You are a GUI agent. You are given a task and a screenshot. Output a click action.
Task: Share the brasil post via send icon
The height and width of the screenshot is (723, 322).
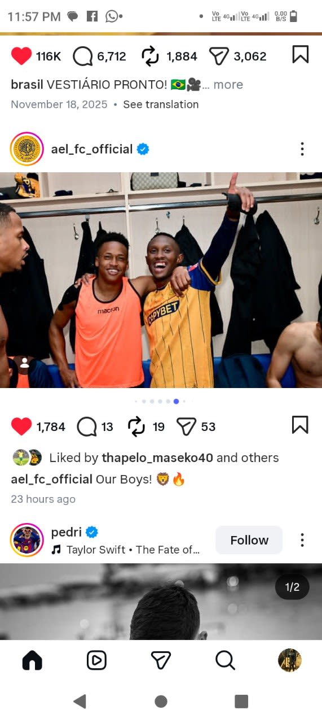tap(218, 56)
